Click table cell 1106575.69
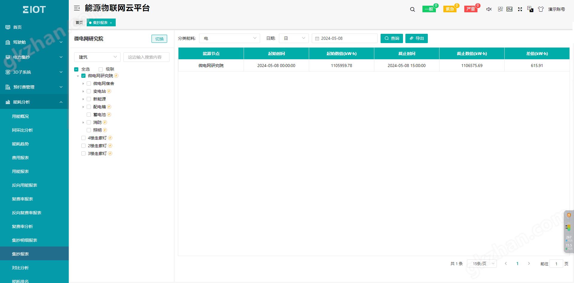574x283 pixels. [472, 66]
